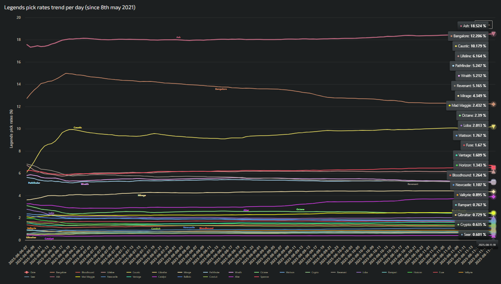The width and height of the screenshot is (501, 284).
Task: Click the "Ash: 18.524 %" tooltip value
Action: [473, 26]
